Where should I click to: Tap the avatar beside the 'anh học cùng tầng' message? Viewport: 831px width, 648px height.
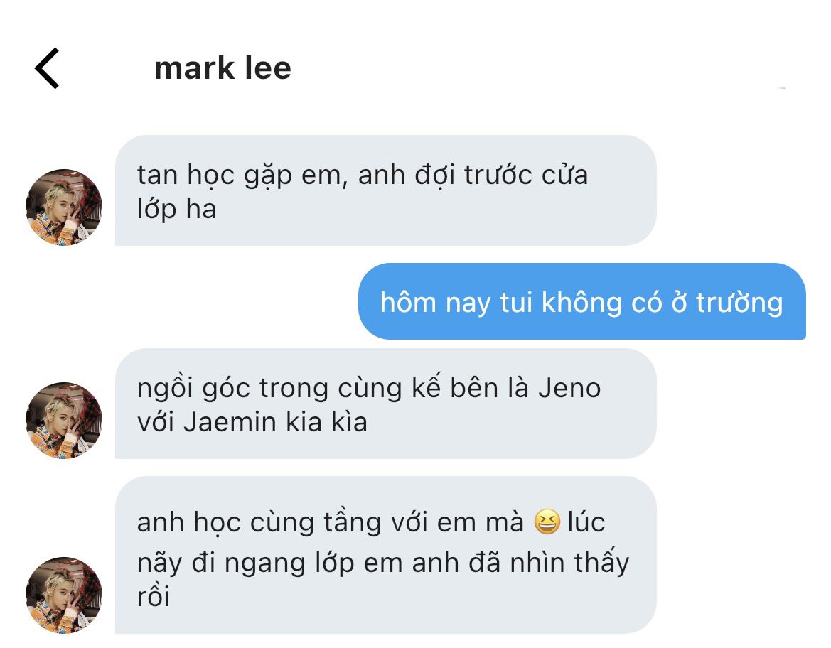pyautogui.click(x=63, y=595)
